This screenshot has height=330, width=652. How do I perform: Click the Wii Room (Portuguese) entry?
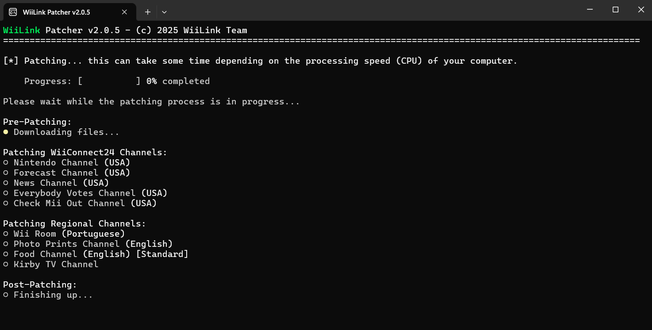pyautogui.click(x=69, y=234)
